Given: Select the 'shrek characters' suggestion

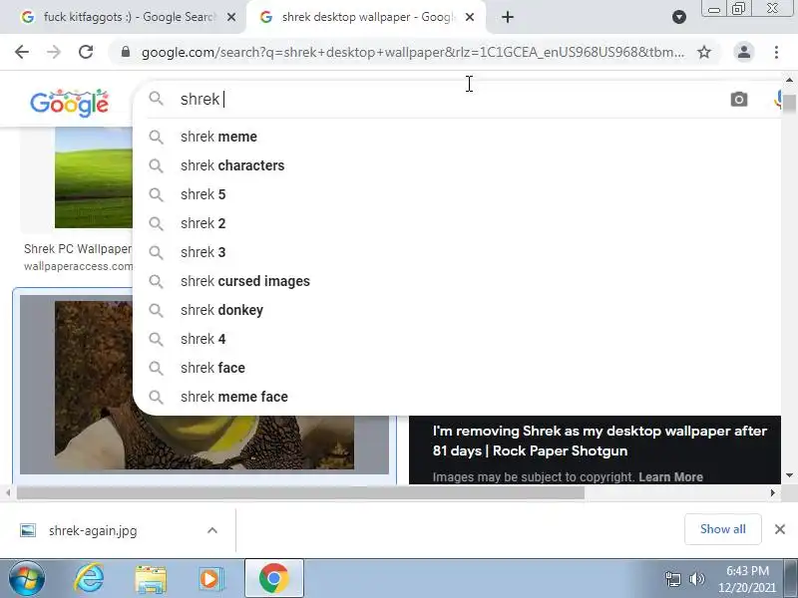Looking at the screenshot, I should tap(457, 165).
